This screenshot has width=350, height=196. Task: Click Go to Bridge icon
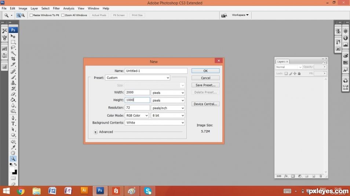(x=224, y=15)
